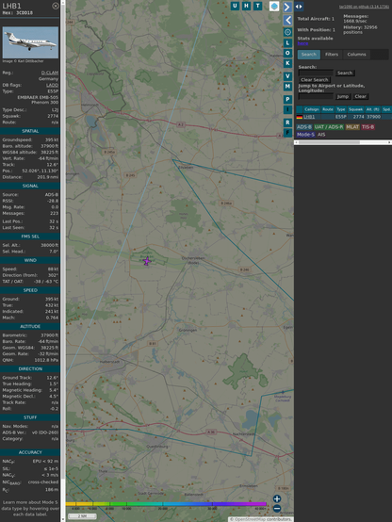Image resolution: width=392 pixels, height=522 pixels.
Task: Open the map layer selector icon
Action: 274,6
